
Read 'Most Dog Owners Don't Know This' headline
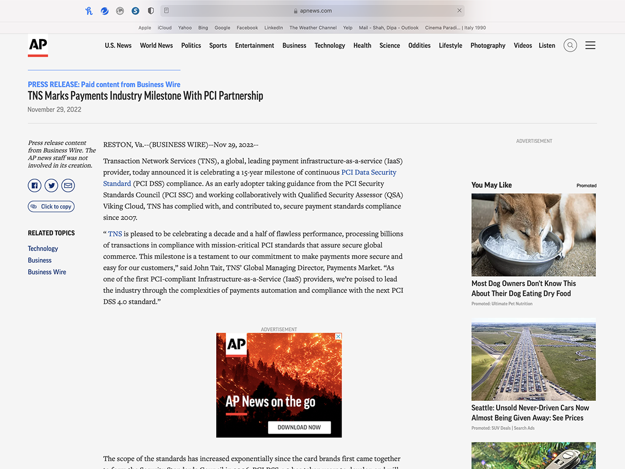524,288
